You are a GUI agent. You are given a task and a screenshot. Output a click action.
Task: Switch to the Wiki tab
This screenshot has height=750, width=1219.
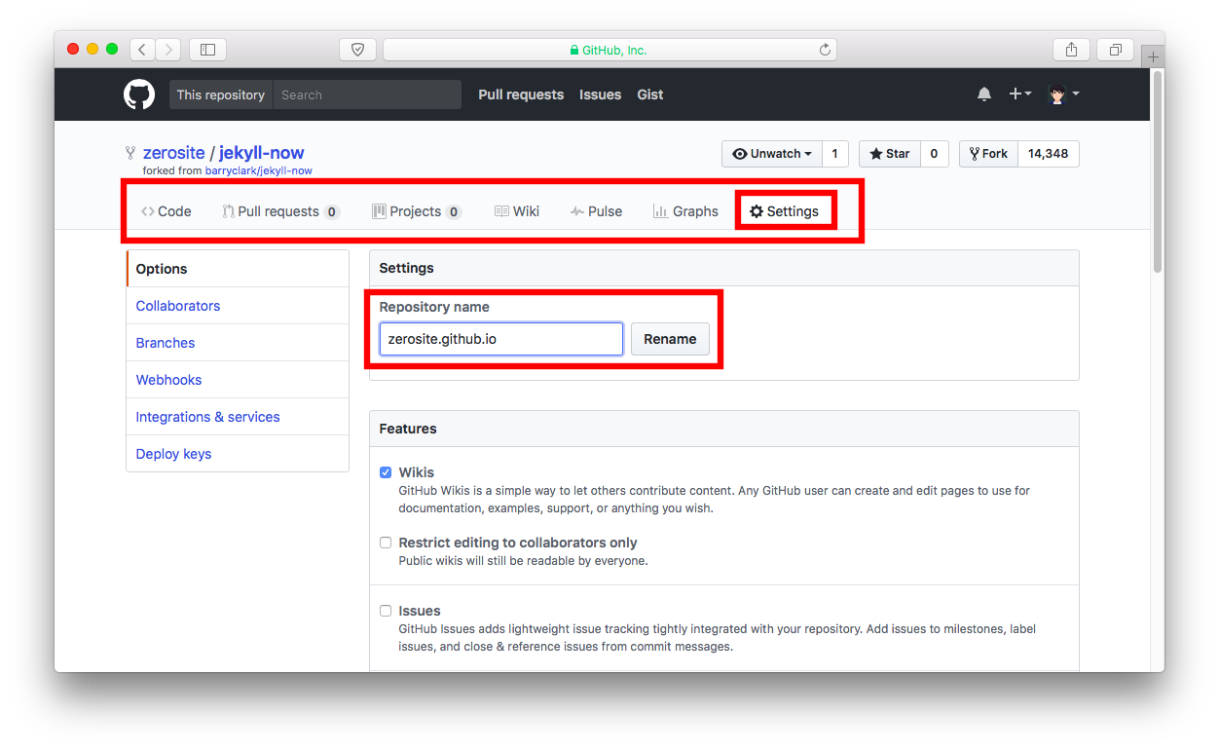[517, 211]
